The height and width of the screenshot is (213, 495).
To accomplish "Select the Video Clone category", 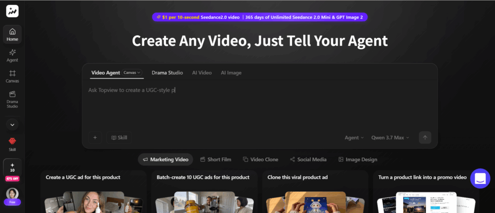I will [x=261, y=159].
